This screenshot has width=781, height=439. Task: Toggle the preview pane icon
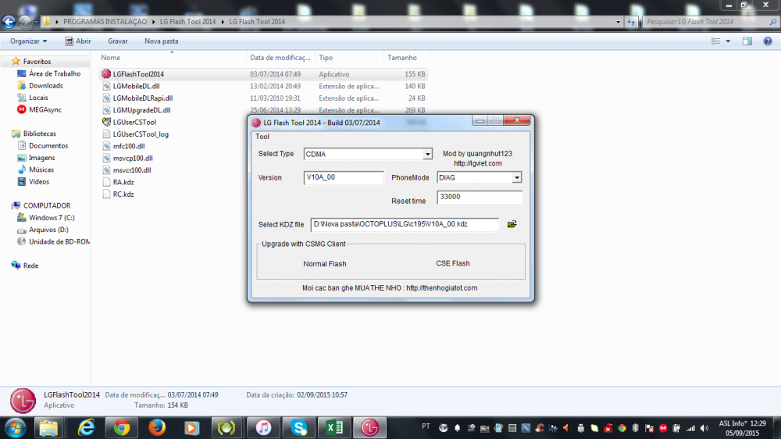coord(747,41)
